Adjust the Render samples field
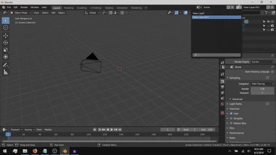The height and width of the screenshot is (155, 276). [262, 89]
